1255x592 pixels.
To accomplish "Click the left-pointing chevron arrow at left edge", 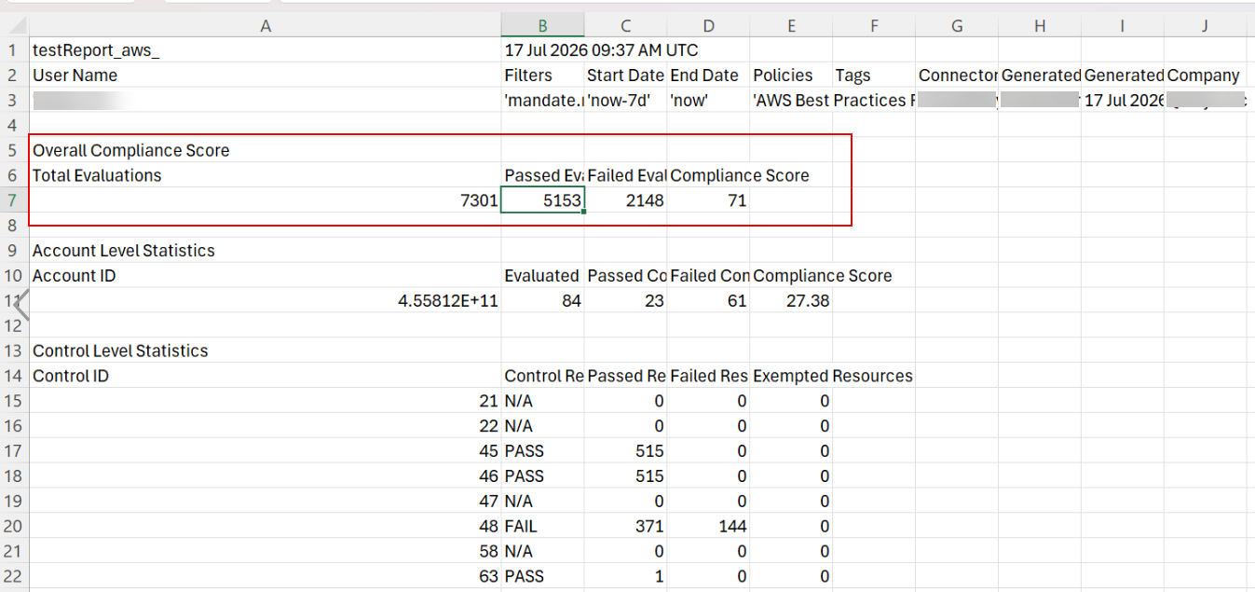I will point(21,304).
